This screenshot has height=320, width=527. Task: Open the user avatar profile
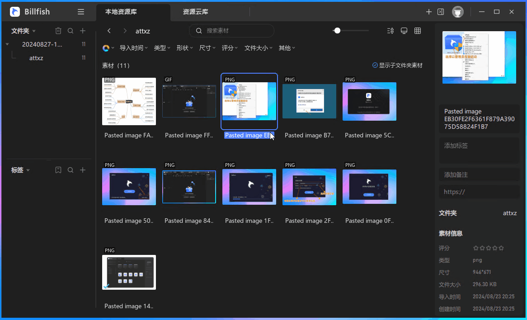tap(458, 12)
